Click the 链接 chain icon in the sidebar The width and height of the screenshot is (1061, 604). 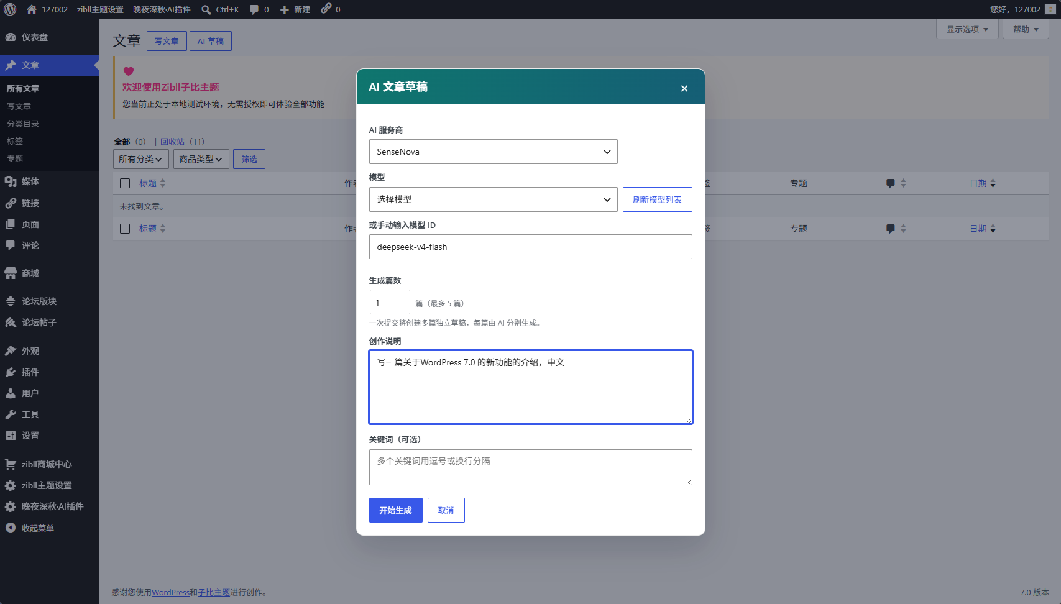pos(11,203)
